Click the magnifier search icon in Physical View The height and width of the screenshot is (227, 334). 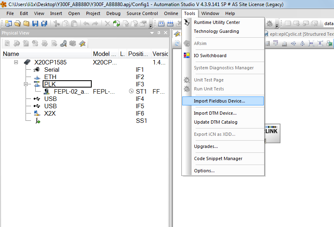63,44
